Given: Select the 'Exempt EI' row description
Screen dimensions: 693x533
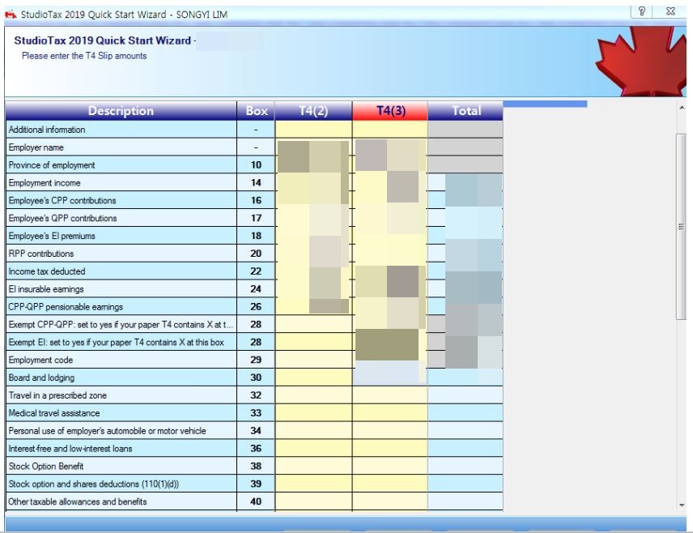Looking at the screenshot, I should (117, 342).
